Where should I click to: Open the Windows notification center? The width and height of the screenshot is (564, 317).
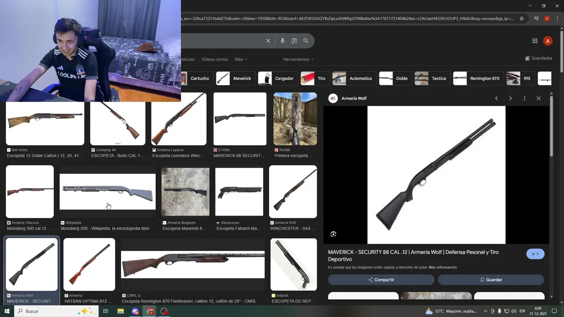554,311
